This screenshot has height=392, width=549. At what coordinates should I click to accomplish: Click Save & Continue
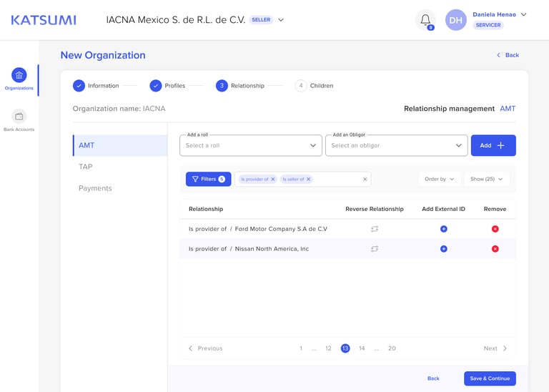(490, 378)
